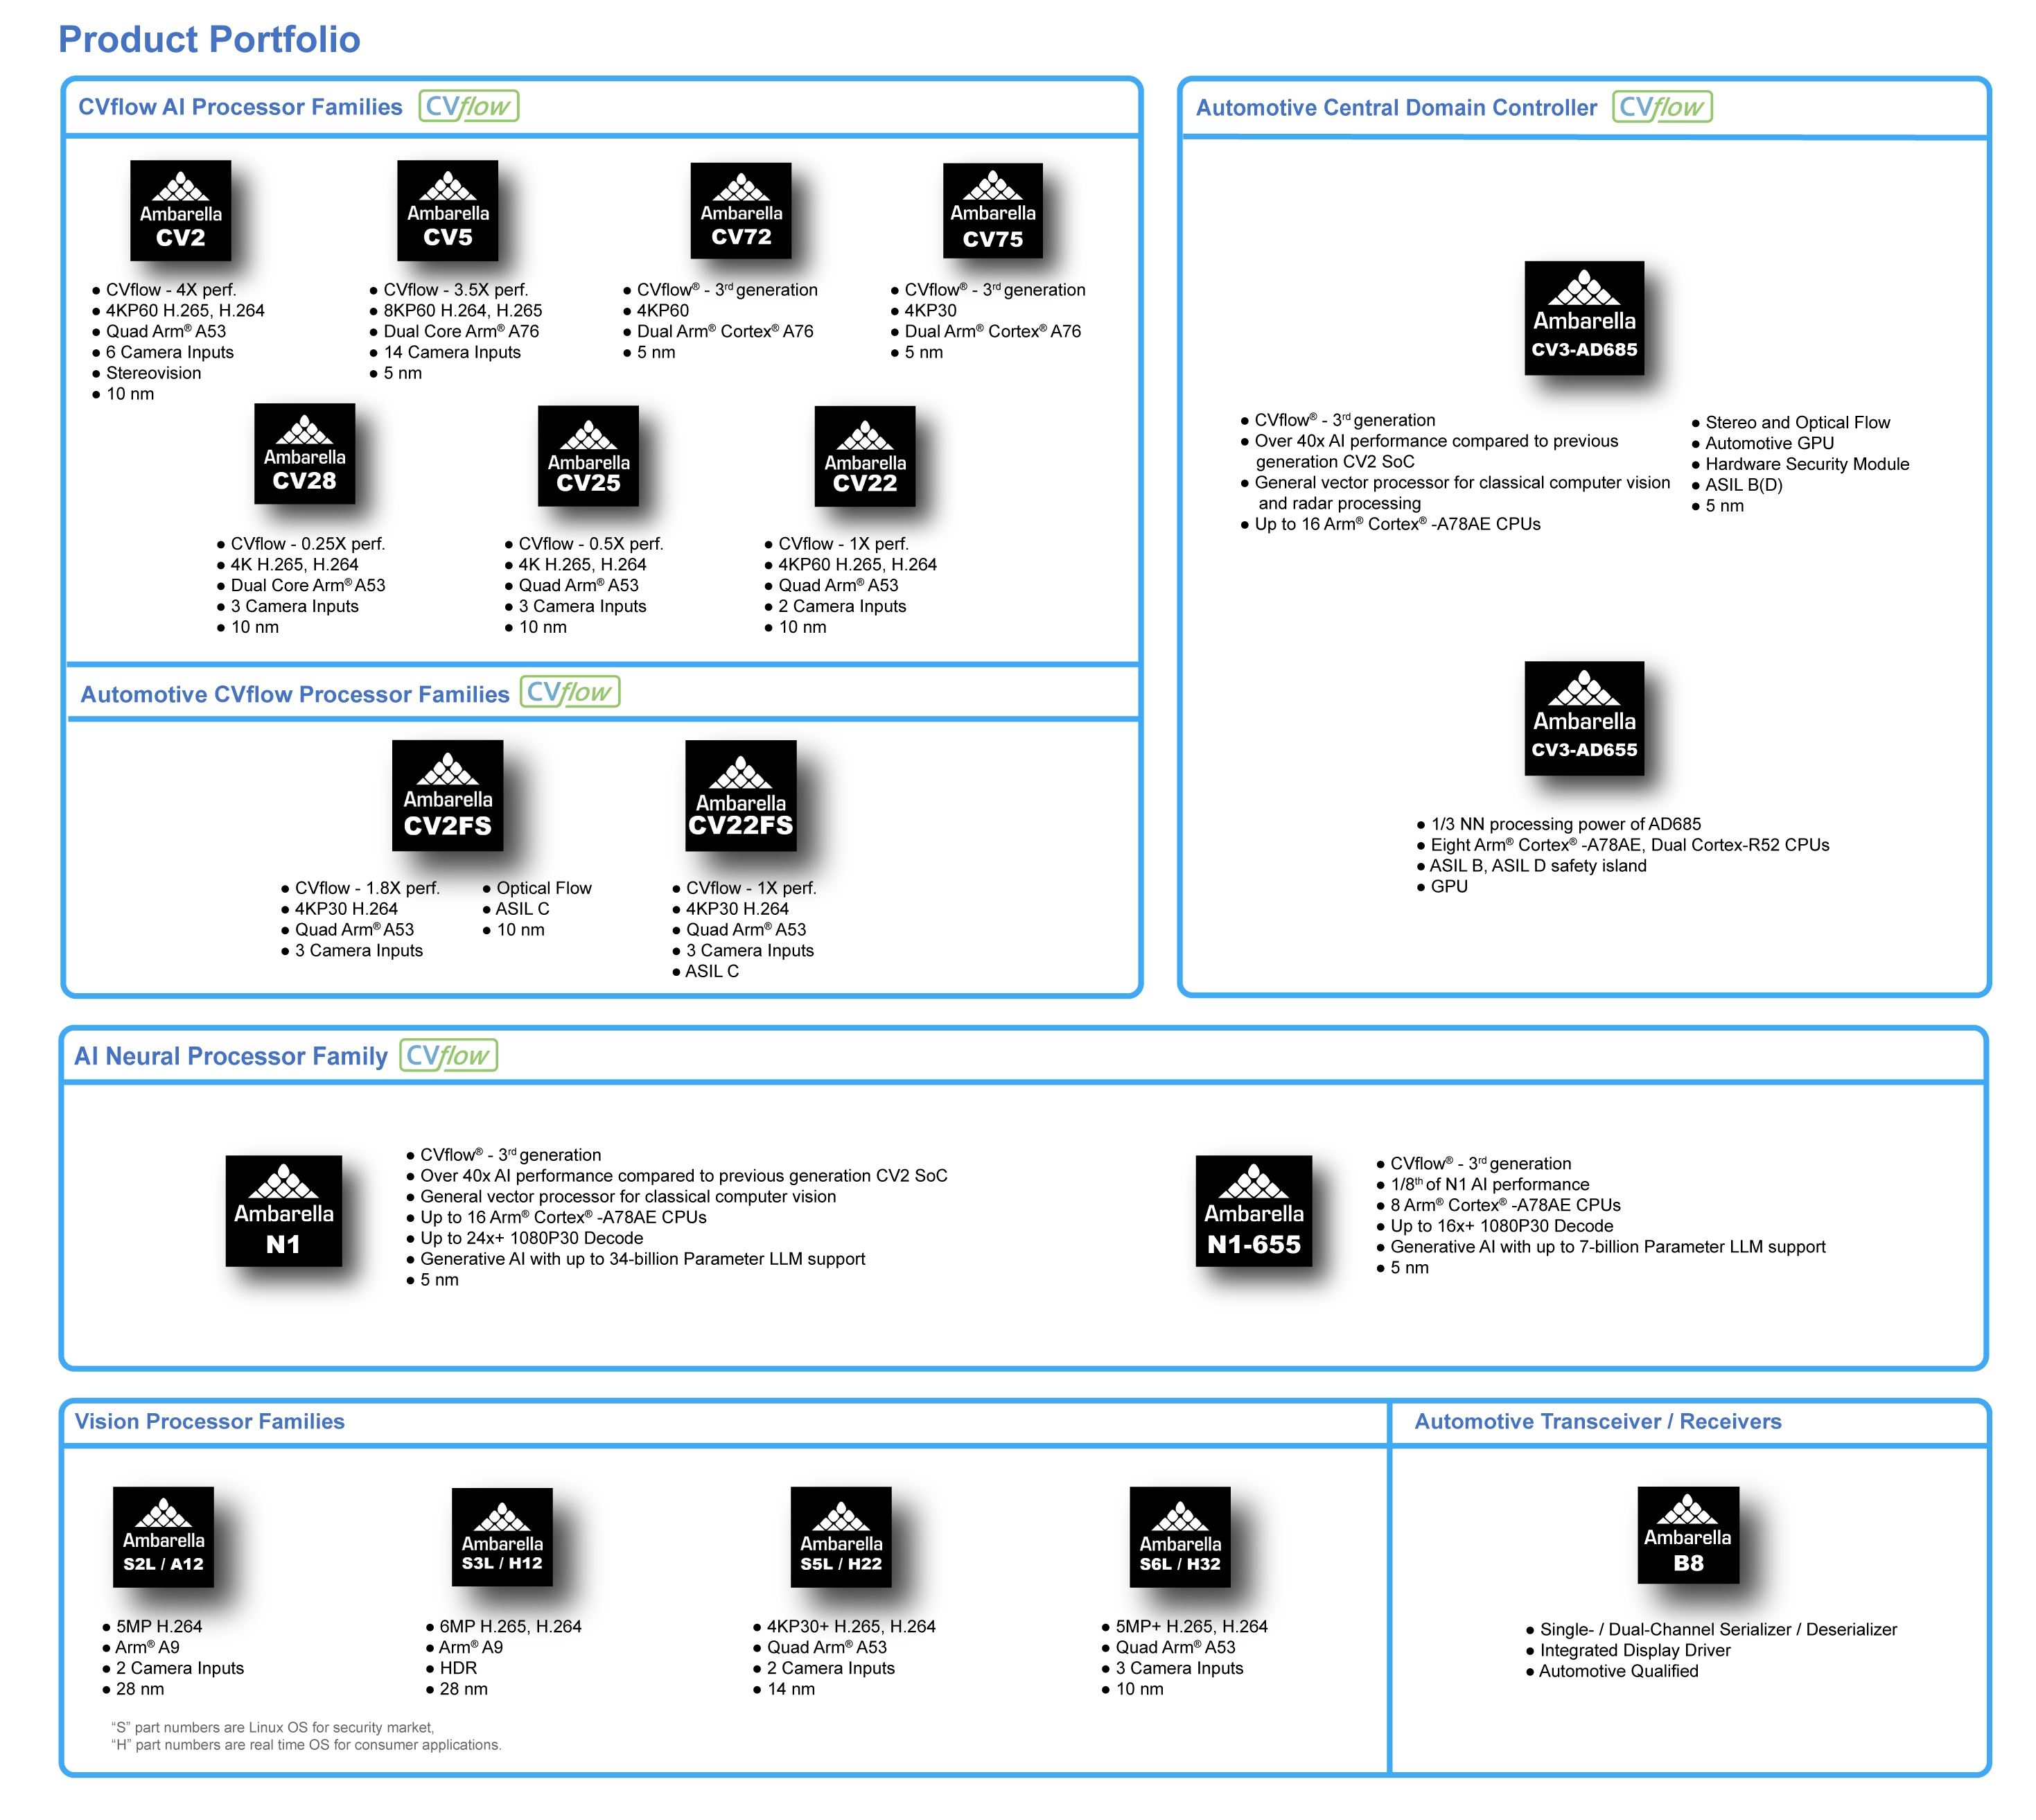The height and width of the screenshot is (1820, 2036).
Task: Click the Ambarella CV5 chip icon
Action: [x=447, y=210]
